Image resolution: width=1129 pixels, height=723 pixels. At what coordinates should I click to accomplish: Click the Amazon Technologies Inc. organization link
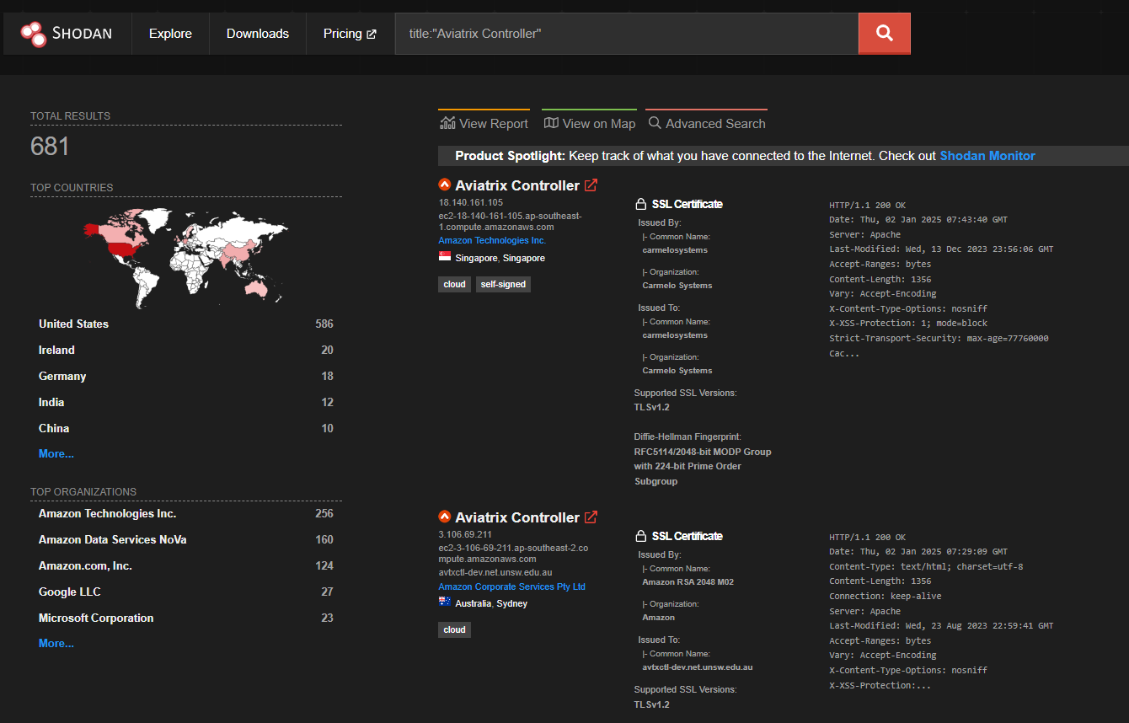pos(491,239)
